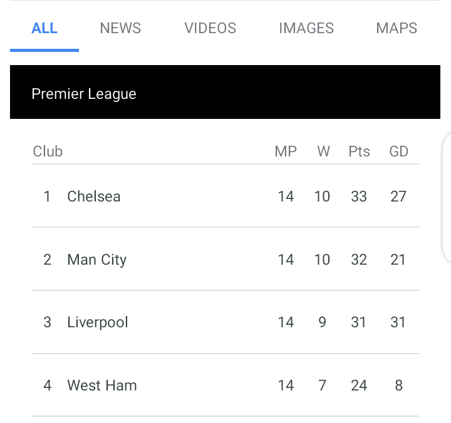Image resolution: width=451 pixels, height=423 pixels.
Task: Click Man City's 32 points value
Action: pos(359,260)
